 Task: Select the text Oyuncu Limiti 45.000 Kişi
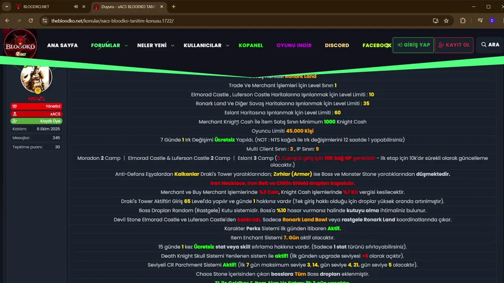(283, 131)
